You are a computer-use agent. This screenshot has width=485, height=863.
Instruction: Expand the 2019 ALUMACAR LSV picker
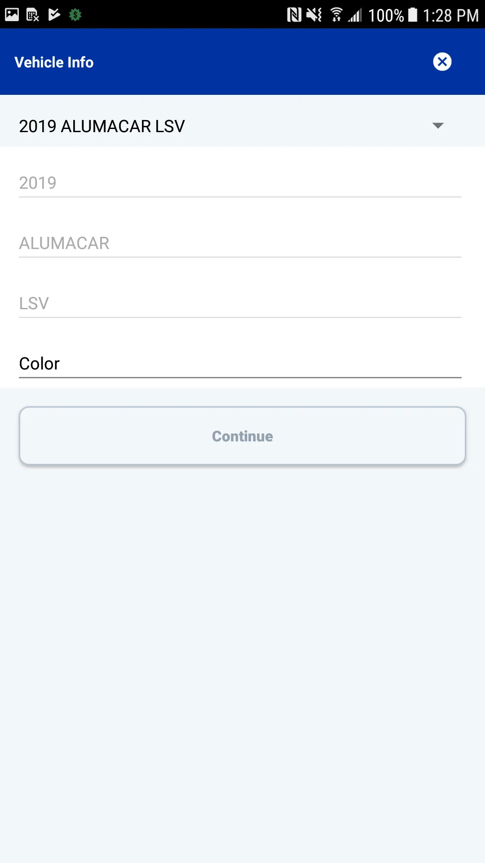pyautogui.click(x=242, y=126)
